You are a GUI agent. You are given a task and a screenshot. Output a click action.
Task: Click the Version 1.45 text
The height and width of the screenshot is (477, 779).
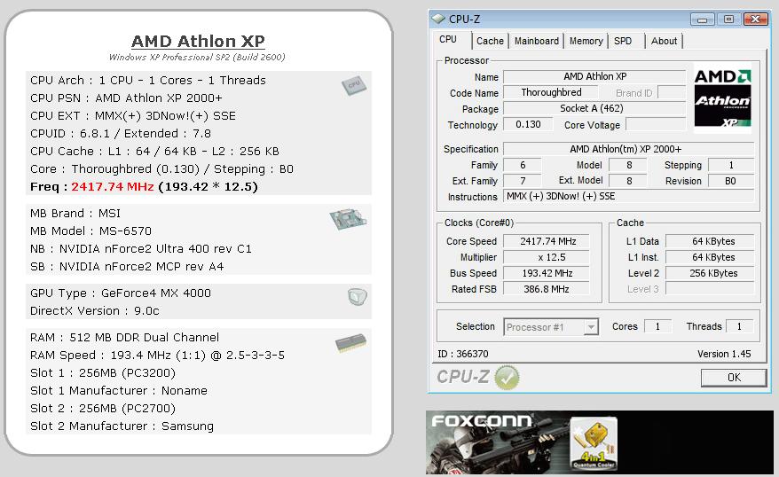[724, 354]
